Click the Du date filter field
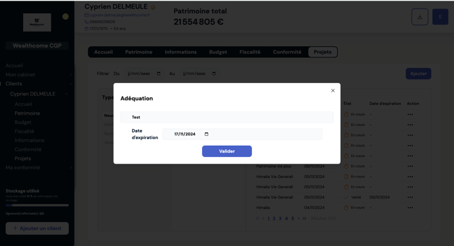Screen dimensions: 454x246 [144, 73]
